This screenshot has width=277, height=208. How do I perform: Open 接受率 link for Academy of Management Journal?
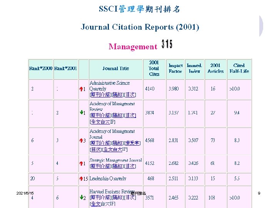(132, 143)
